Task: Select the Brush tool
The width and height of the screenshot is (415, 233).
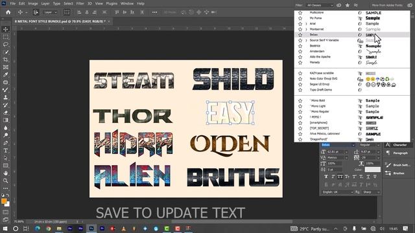Action: pos(6,90)
